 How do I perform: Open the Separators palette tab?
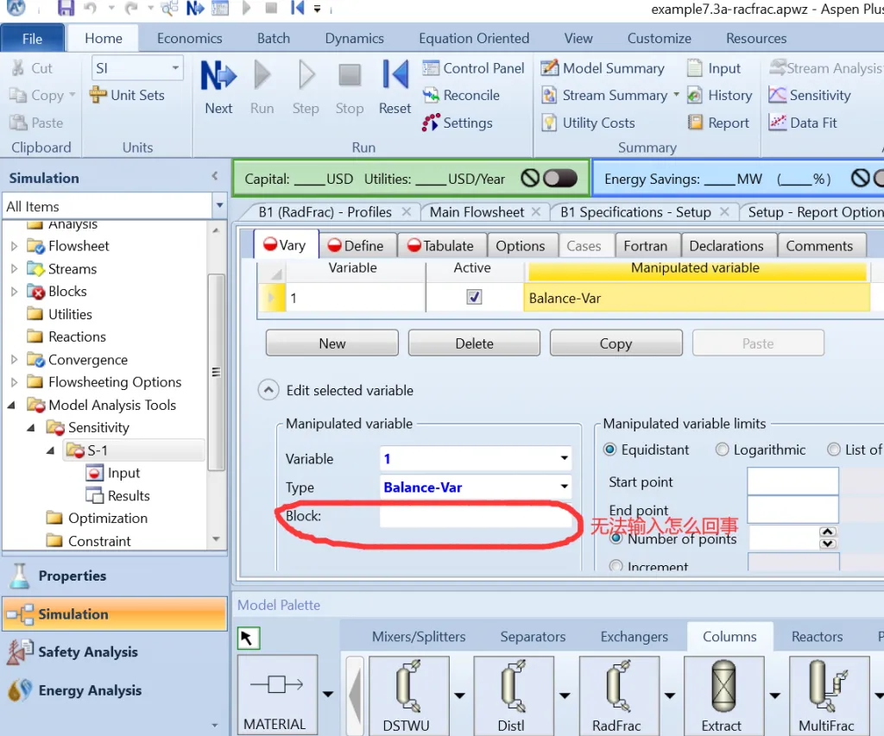pos(533,636)
